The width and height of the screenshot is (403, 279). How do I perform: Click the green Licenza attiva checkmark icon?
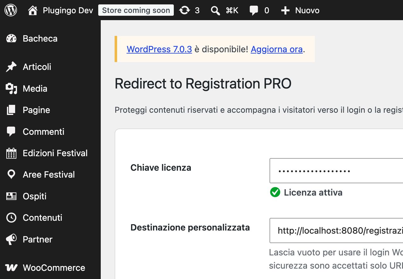tap(275, 192)
